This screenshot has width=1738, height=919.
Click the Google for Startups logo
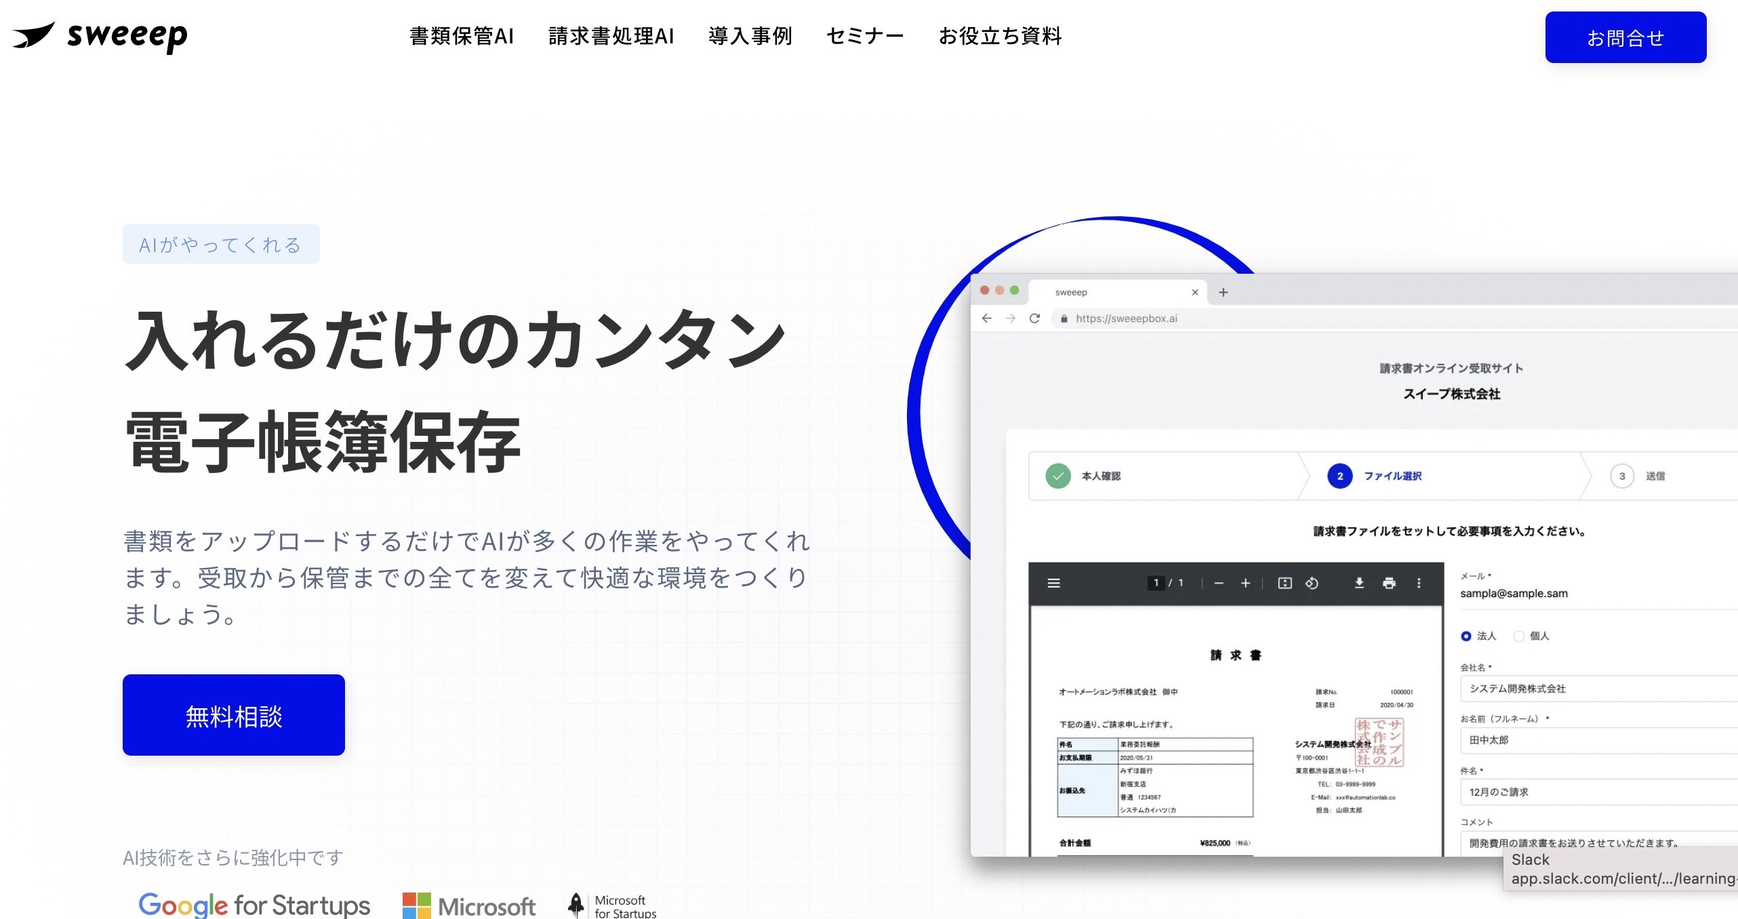coord(254,905)
